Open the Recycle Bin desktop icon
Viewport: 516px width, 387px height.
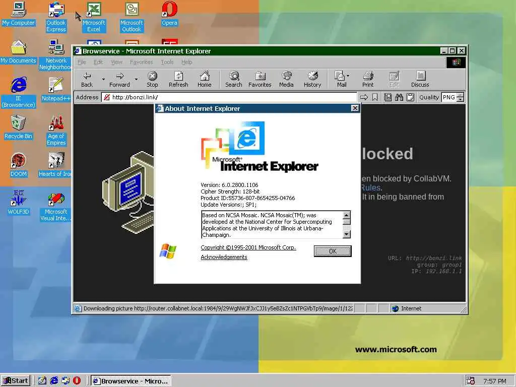click(18, 127)
